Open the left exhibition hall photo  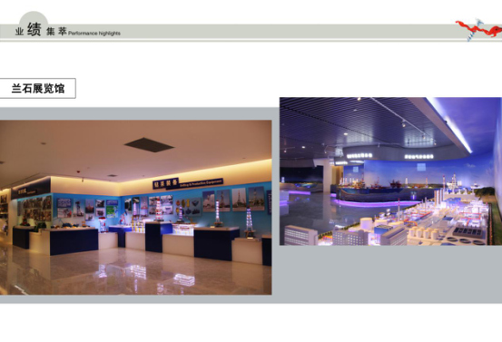[136, 208]
